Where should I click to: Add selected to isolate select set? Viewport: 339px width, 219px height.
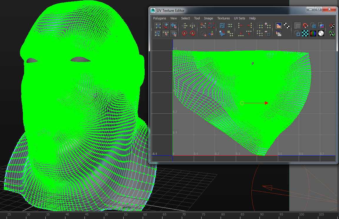tap(268, 26)
